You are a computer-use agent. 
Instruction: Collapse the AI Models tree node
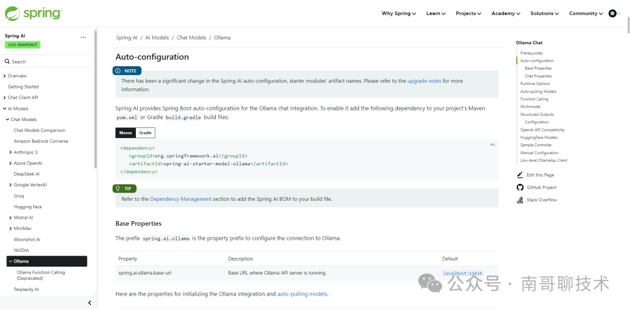[x=5, y=109]
